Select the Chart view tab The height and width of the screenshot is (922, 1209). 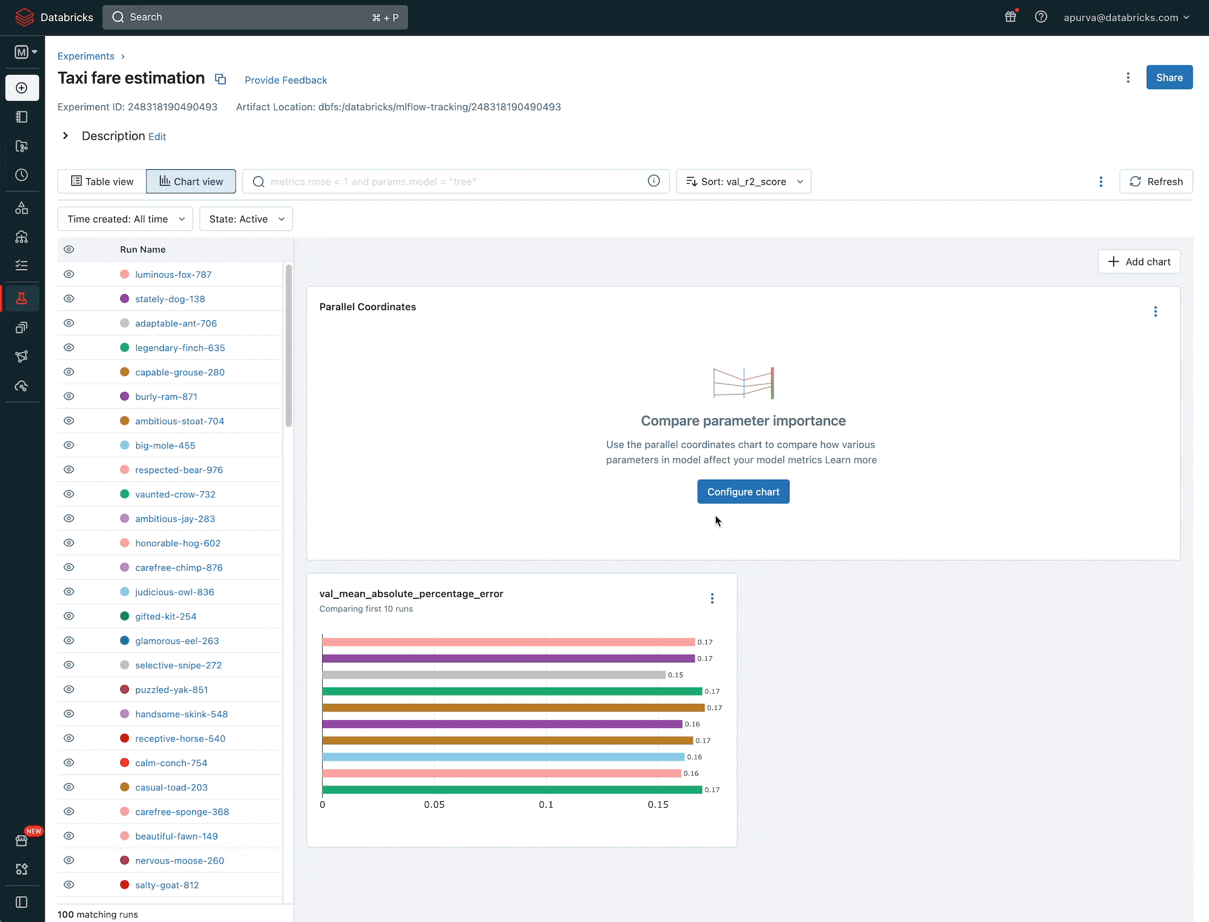pyautogui.click(x=191, y=181)
